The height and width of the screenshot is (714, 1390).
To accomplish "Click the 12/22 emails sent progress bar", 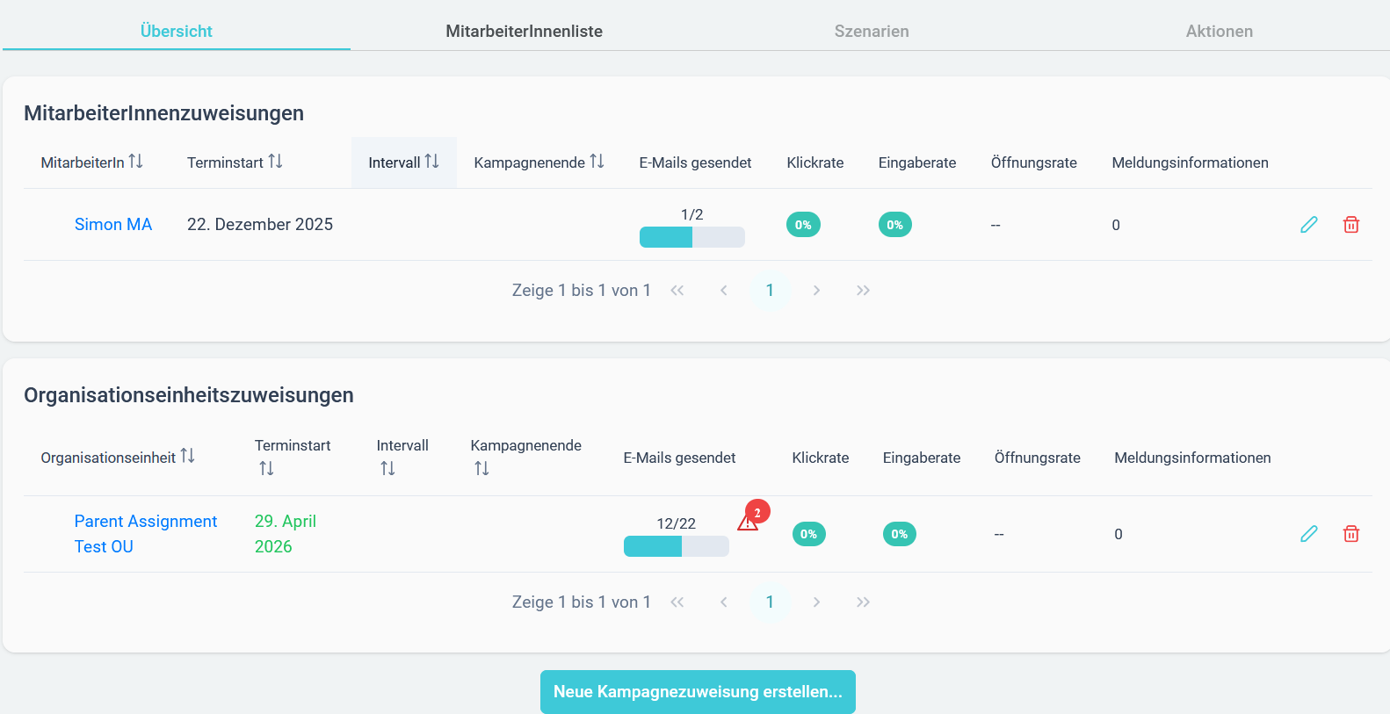I will [x=677, y=546].
